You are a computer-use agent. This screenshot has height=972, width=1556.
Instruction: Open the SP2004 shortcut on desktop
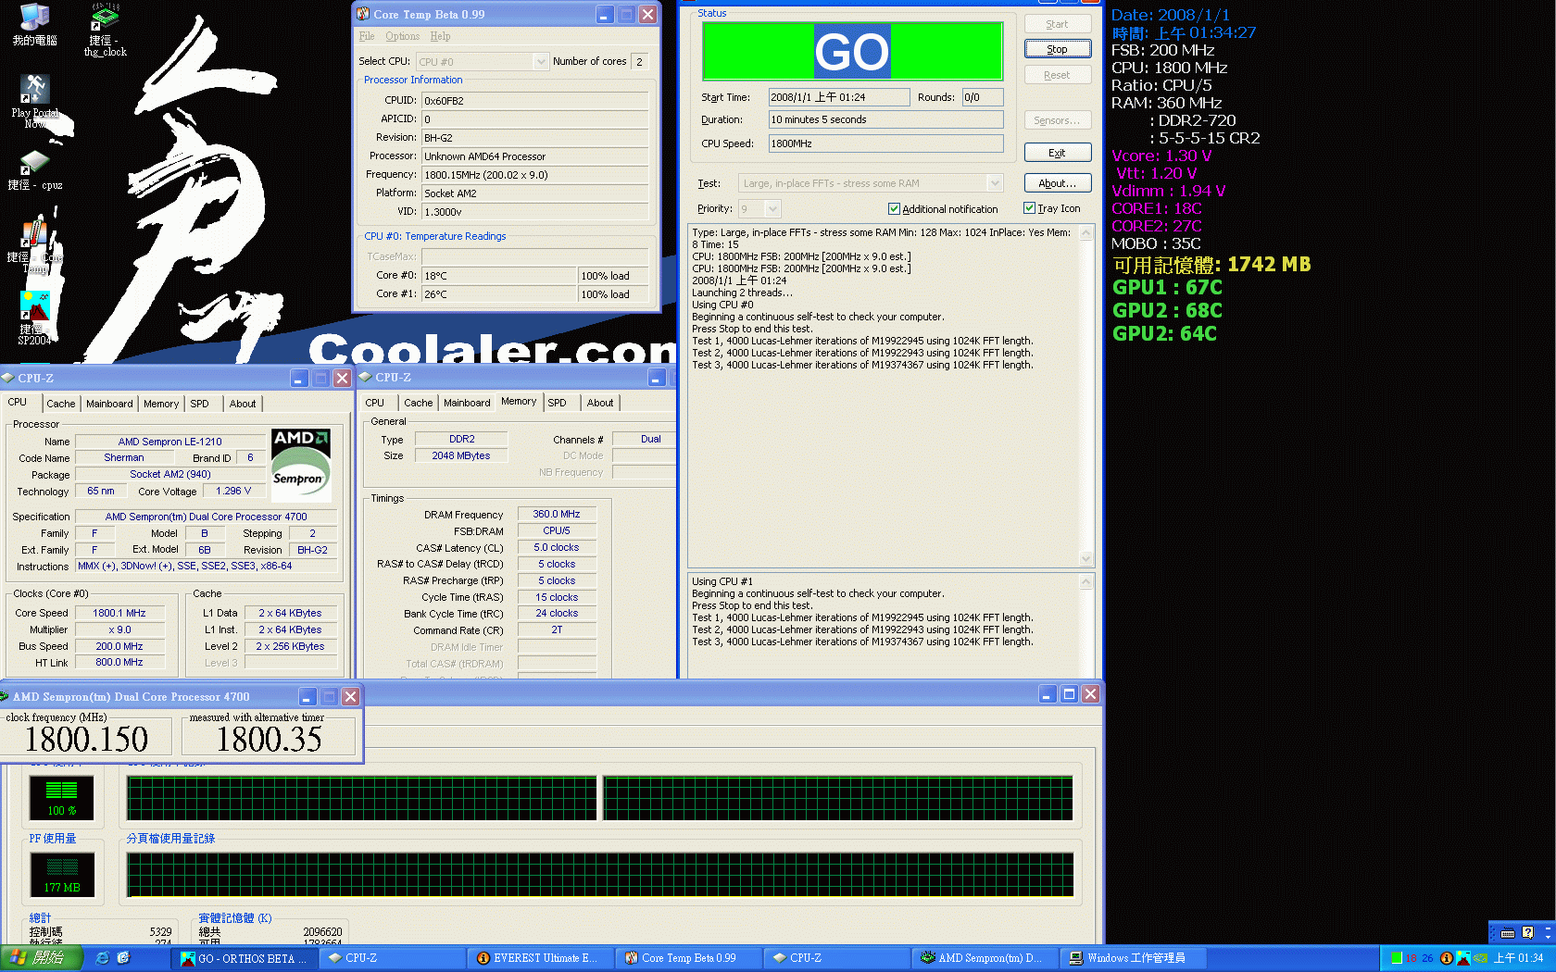pos(34,318)
